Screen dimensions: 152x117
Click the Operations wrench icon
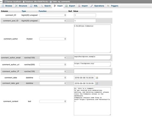point(92,6)
